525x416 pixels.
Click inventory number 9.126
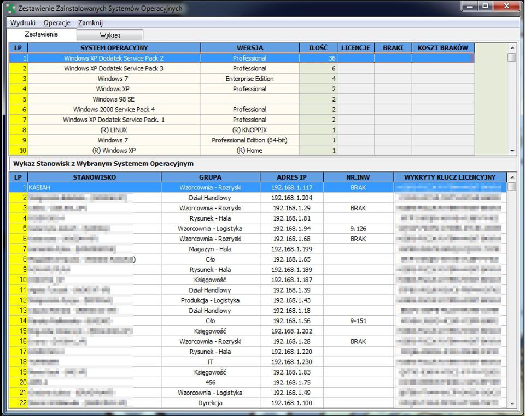point(358,229)
